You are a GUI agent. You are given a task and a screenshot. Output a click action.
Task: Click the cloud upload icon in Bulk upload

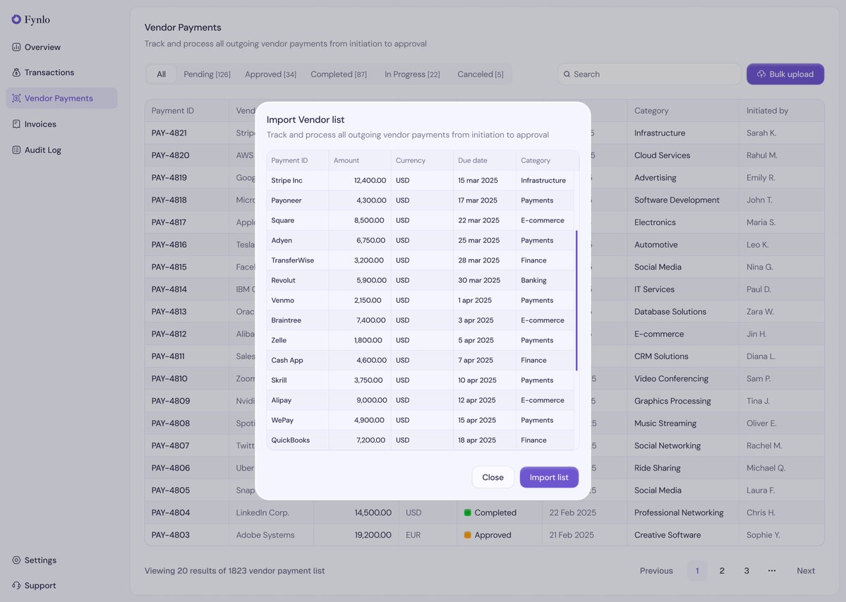click(761, 74)
